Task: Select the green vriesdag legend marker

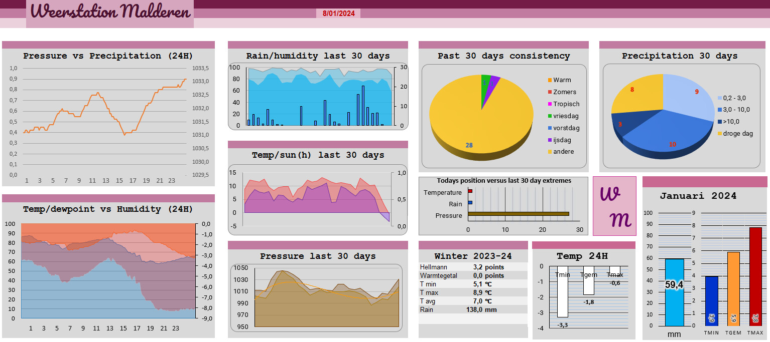Action: pyautogui.click(x=550, y=116)
